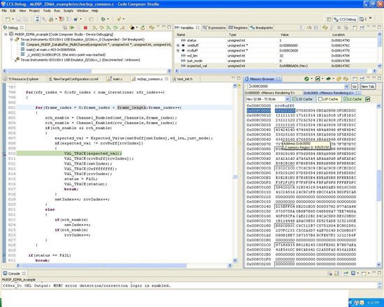
Task: Click the Show Type Names icon in Variables toolbar
Action: coord(302,28)
